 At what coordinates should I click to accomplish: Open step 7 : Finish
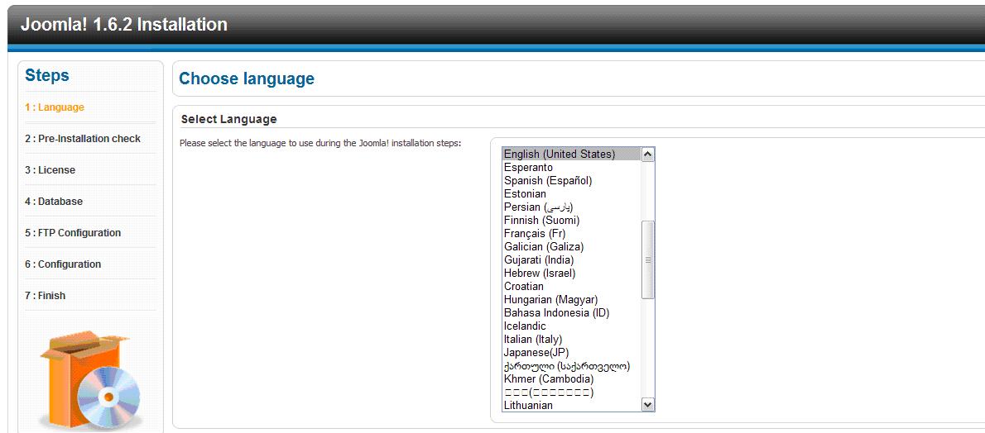coord(46,296)
